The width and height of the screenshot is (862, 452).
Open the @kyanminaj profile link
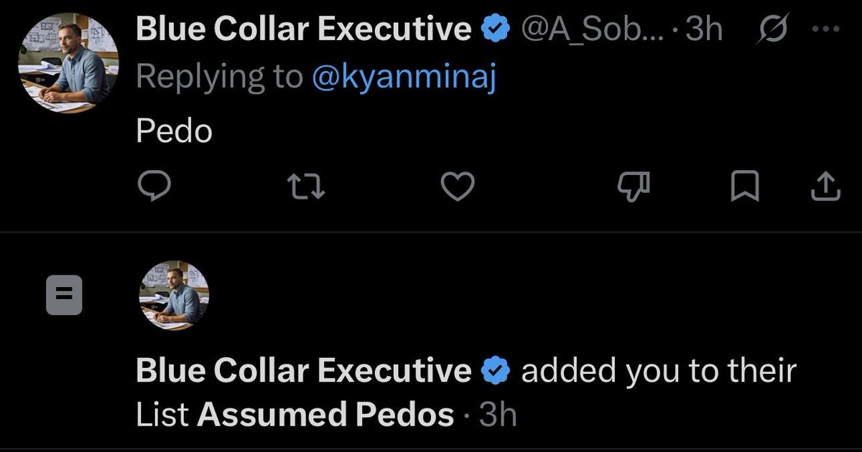point(404,77)
